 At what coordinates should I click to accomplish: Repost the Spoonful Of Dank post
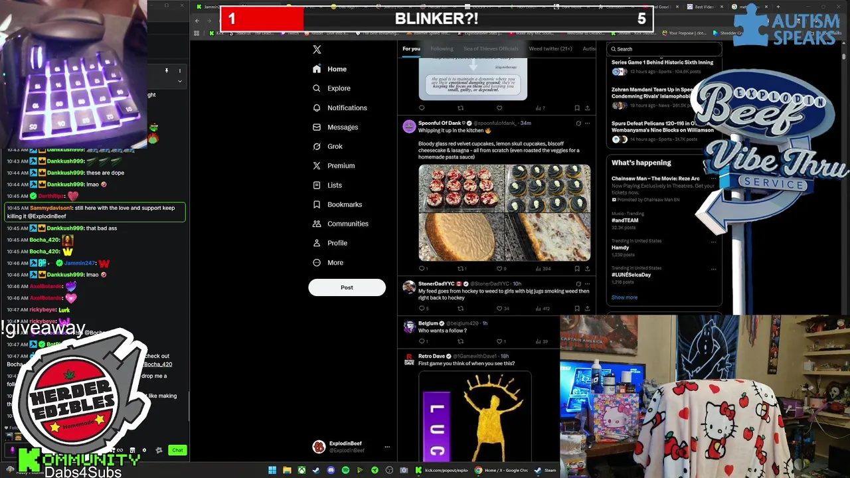click(x=461, y=269)
